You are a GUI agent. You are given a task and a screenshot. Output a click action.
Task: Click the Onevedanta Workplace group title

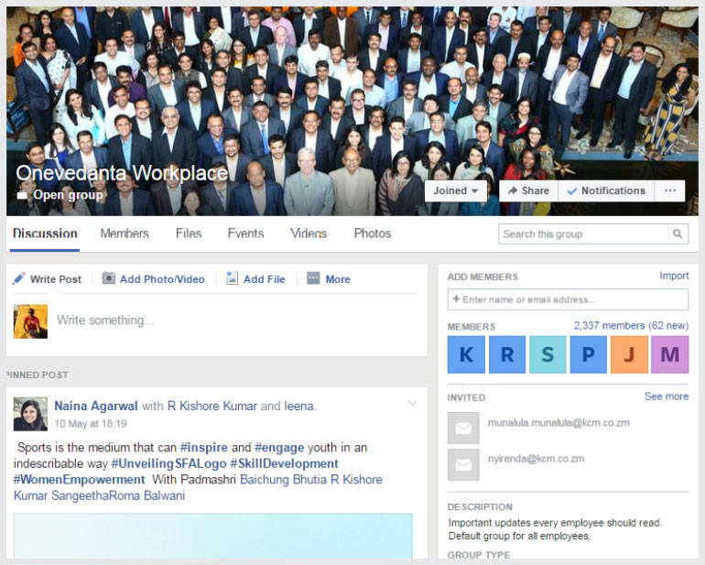tap(122, 173)
